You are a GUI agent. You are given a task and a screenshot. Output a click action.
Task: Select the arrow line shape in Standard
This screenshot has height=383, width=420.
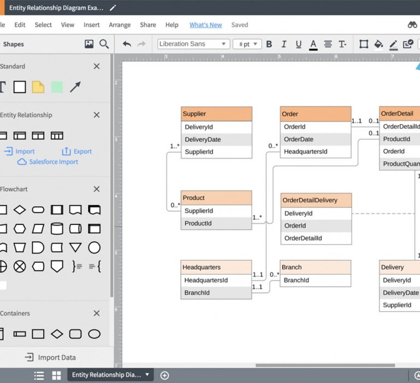click(x=75, y=87)
